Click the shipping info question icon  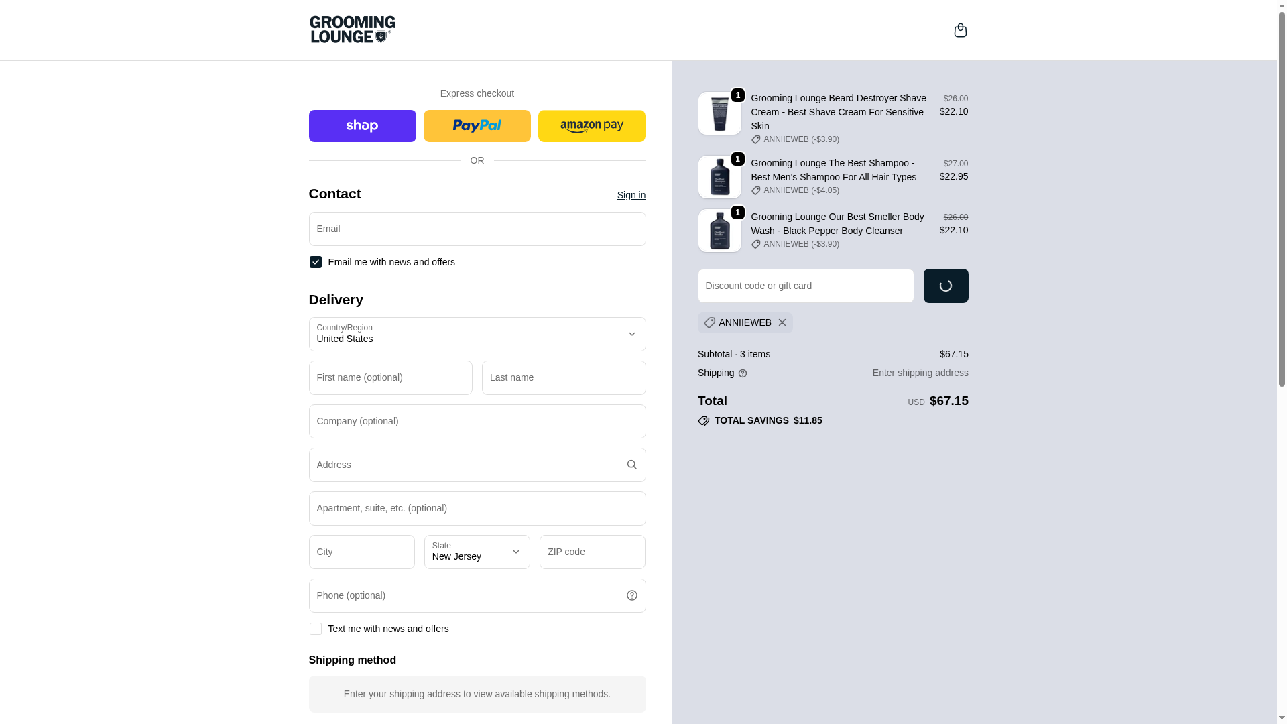click(743, 373)
